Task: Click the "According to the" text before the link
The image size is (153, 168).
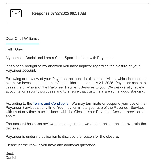Action: click(19, 104)
